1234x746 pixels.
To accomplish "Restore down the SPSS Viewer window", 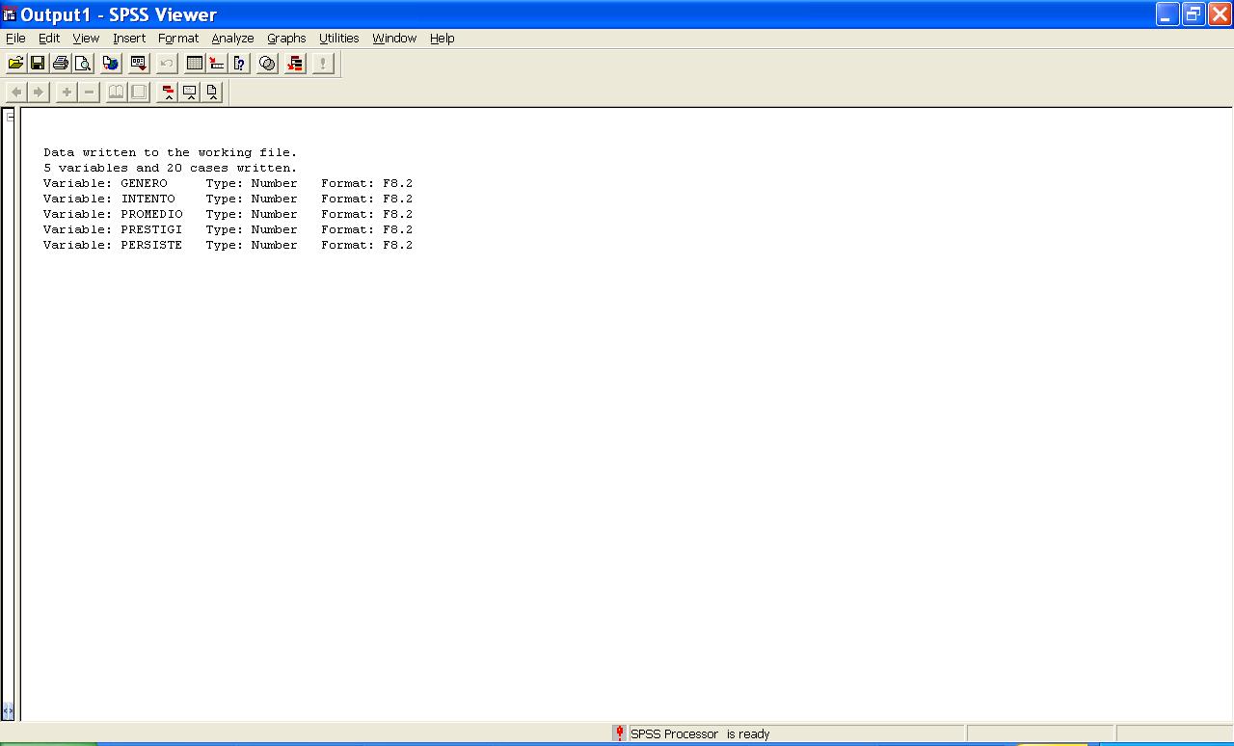I will 1194,13.
